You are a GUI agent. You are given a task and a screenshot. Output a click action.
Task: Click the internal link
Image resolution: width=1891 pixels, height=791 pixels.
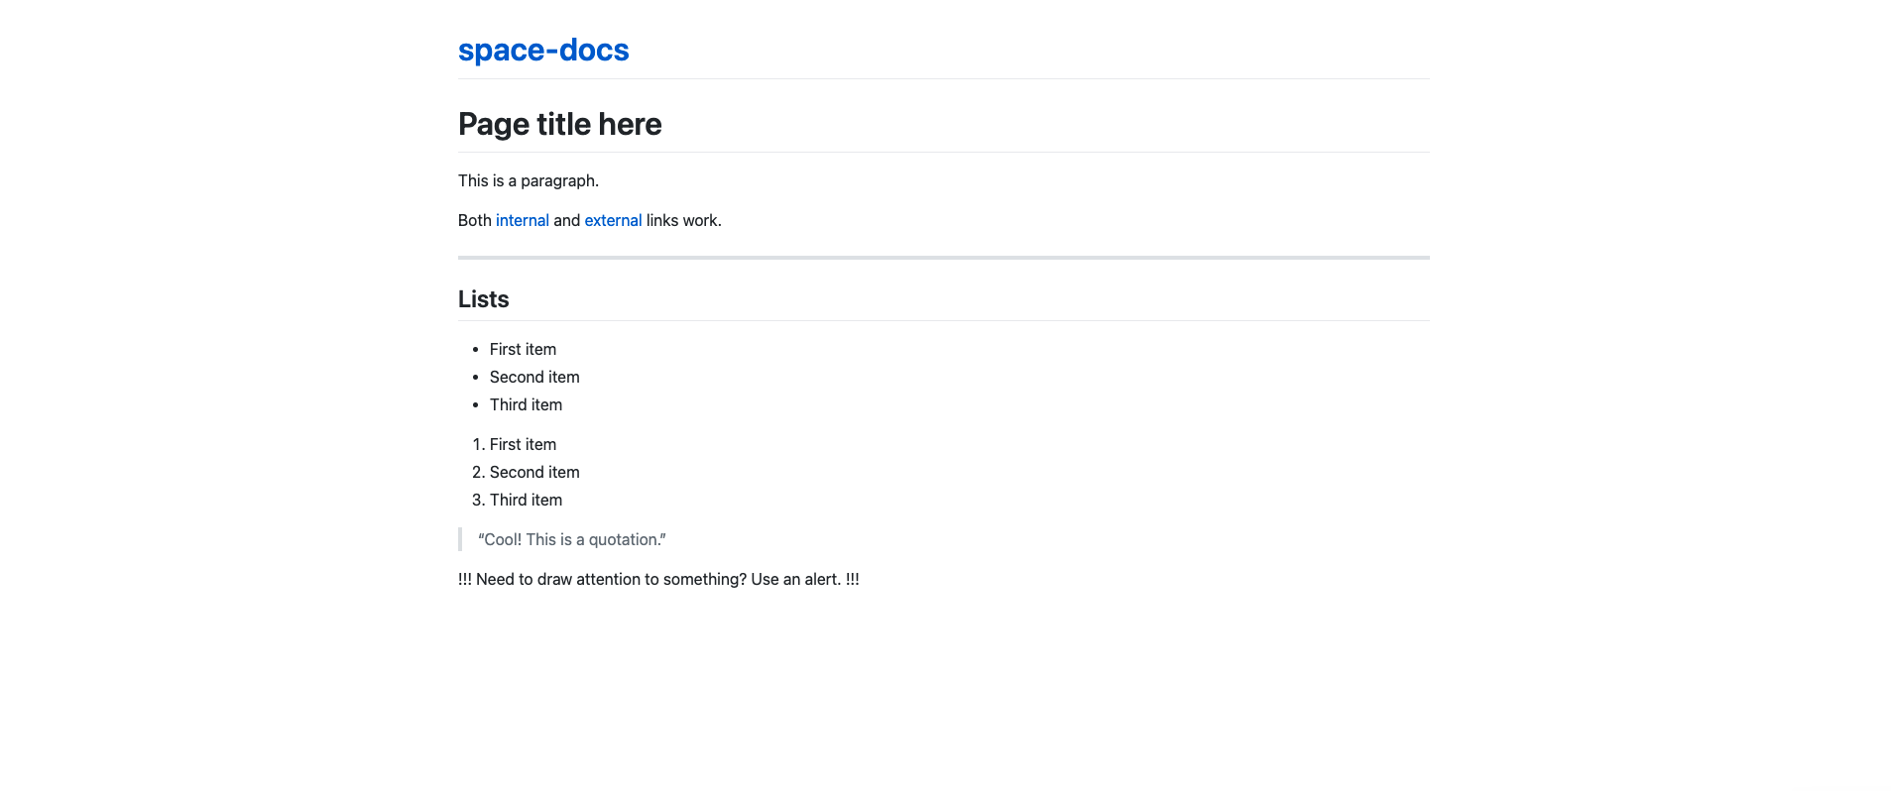(522, 220)
